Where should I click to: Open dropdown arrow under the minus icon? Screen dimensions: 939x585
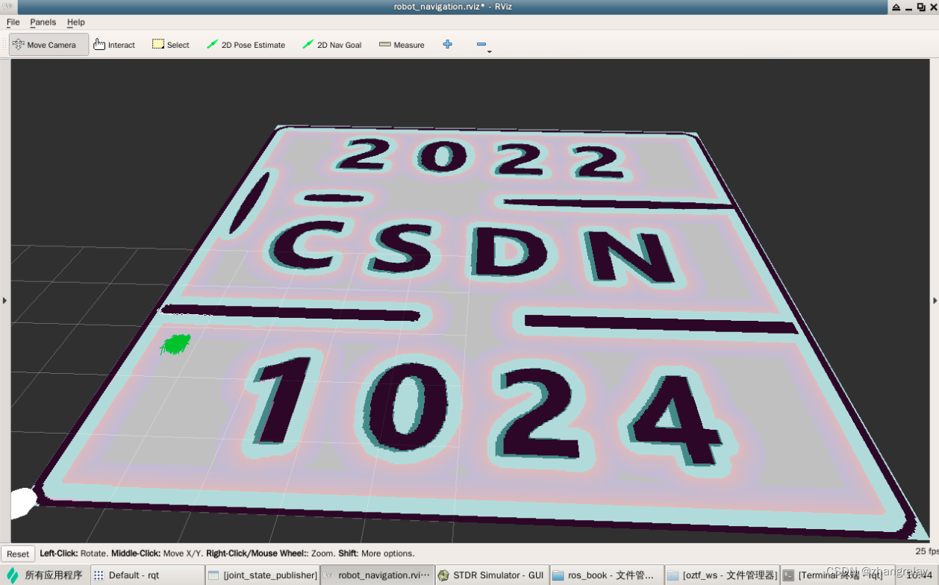point(489,51)
